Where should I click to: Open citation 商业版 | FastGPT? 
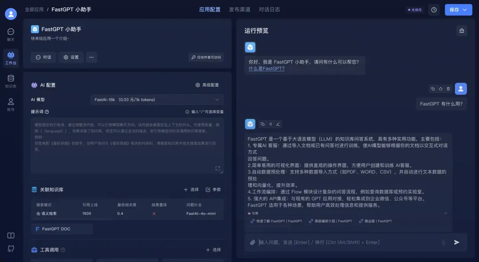click(x=375, y=221)
